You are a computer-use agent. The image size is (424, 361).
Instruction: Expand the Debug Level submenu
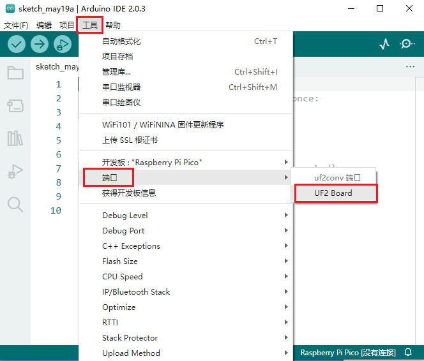pos(186,215)
